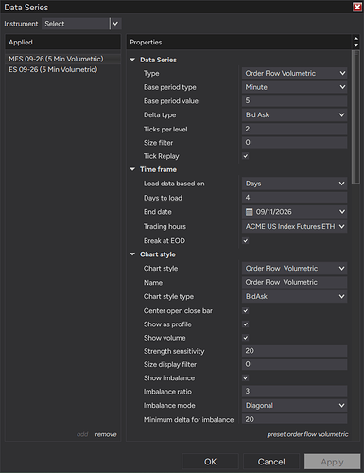Open the Load data based on dropdown
The width and height of the screenshot is (364, 473).
tap(294, 184)
